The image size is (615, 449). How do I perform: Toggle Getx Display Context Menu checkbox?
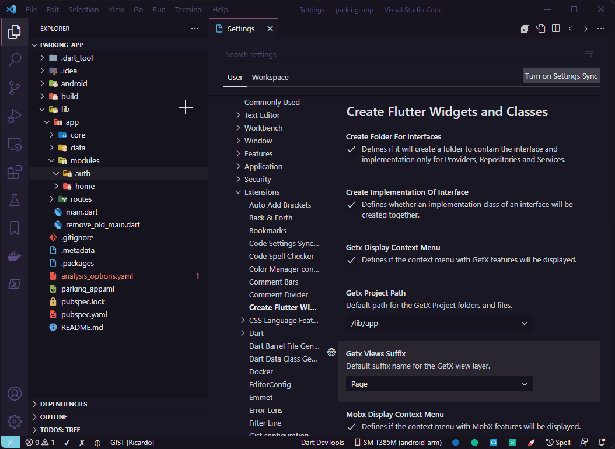[351, 260]
